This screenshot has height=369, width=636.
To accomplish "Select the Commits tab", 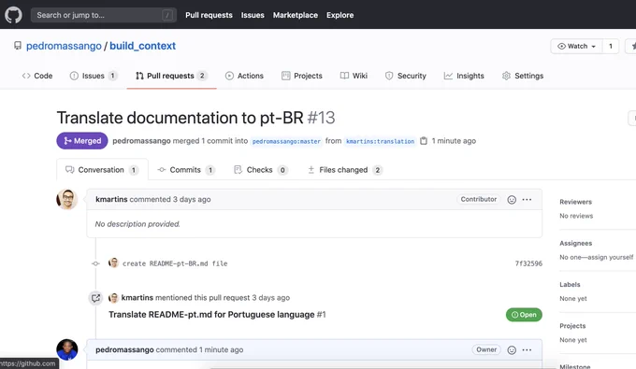I will point(186,170).
